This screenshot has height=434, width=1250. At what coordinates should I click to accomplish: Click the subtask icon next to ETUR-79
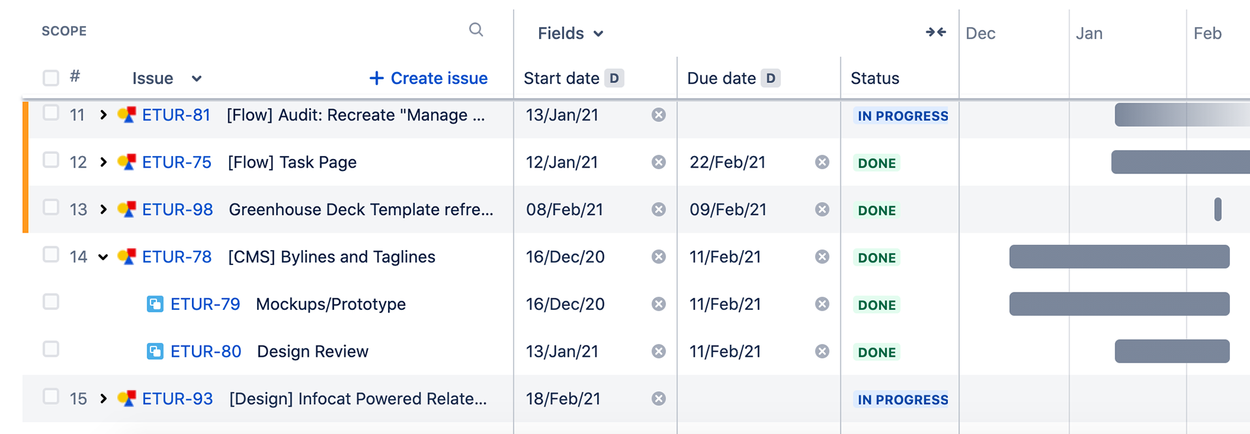154,303
